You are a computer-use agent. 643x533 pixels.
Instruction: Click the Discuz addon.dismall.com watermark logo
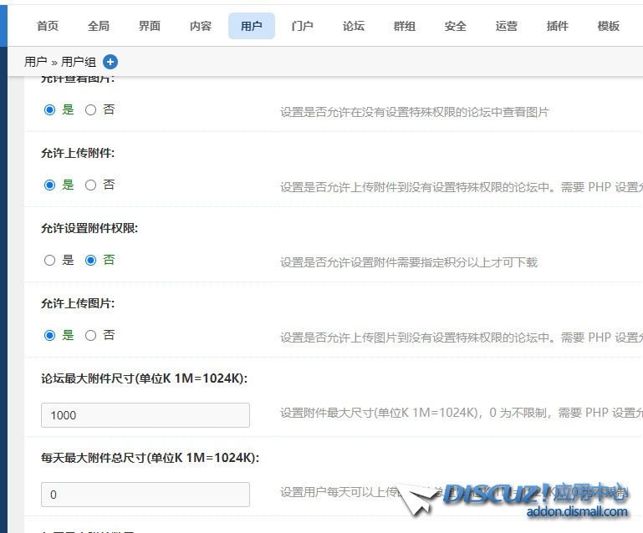[535, 500]
